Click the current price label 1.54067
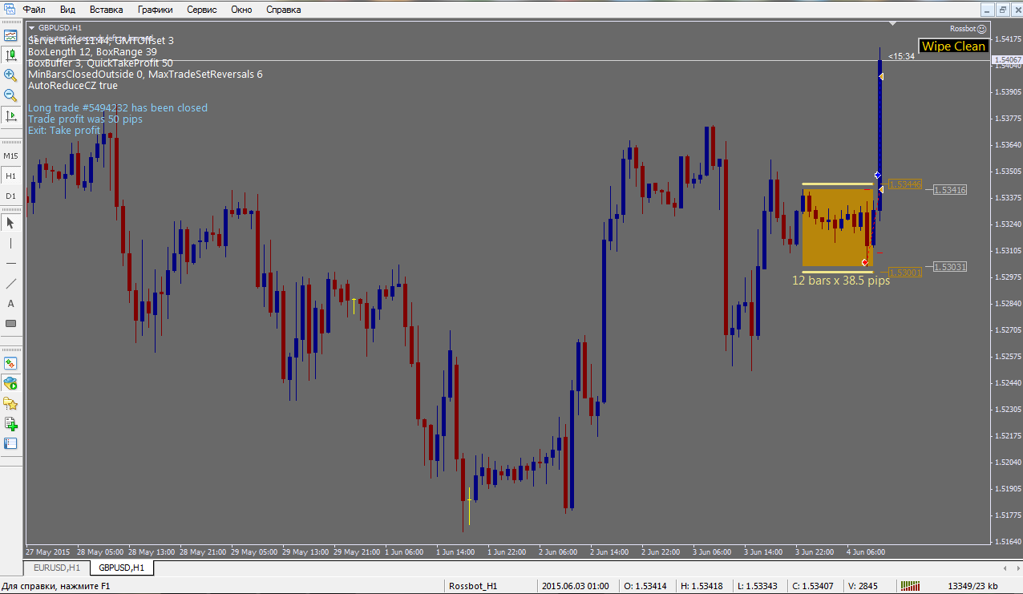 pos(1007,60)
